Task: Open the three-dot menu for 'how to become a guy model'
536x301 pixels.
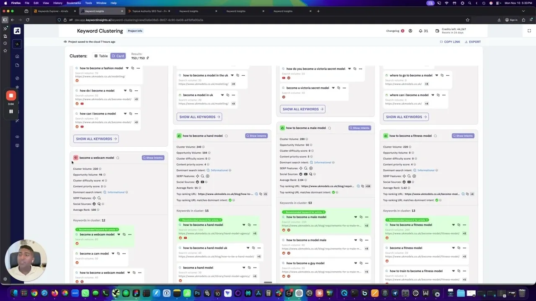Action: point(366,263)
